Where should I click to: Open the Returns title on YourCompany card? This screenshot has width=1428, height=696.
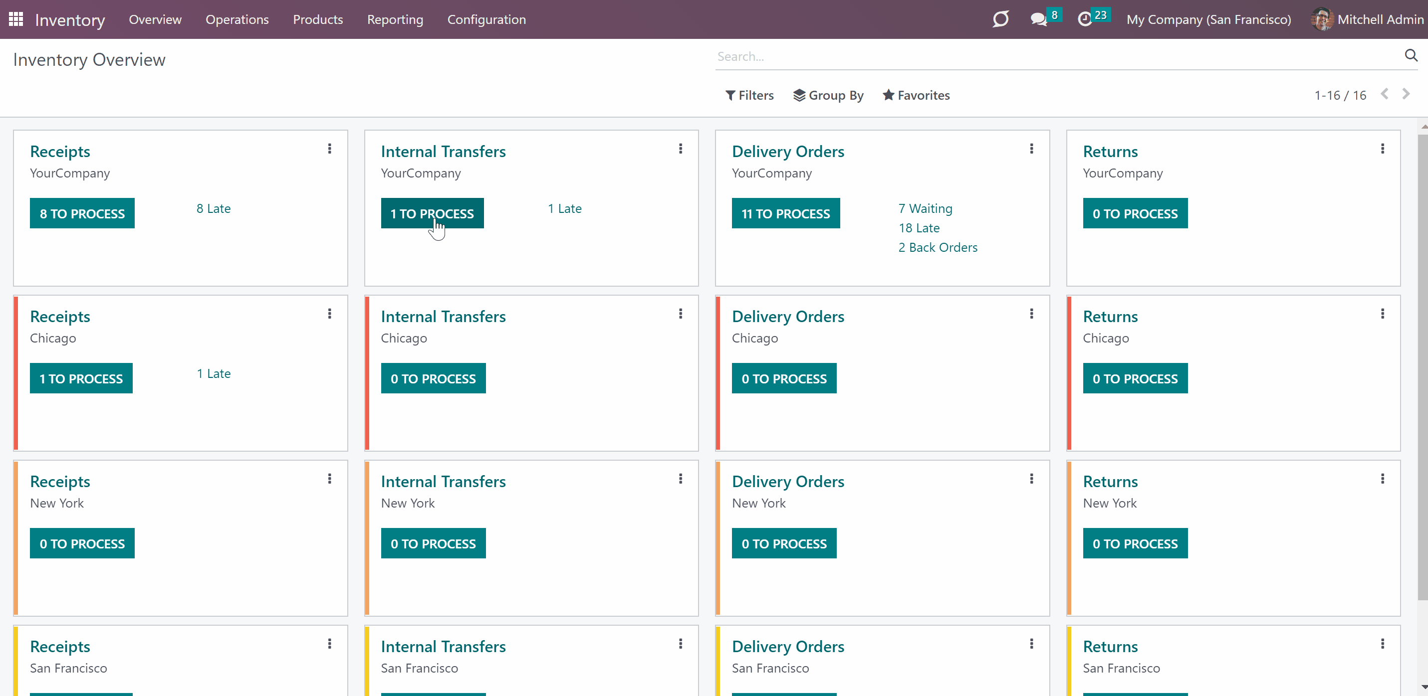1110,151
